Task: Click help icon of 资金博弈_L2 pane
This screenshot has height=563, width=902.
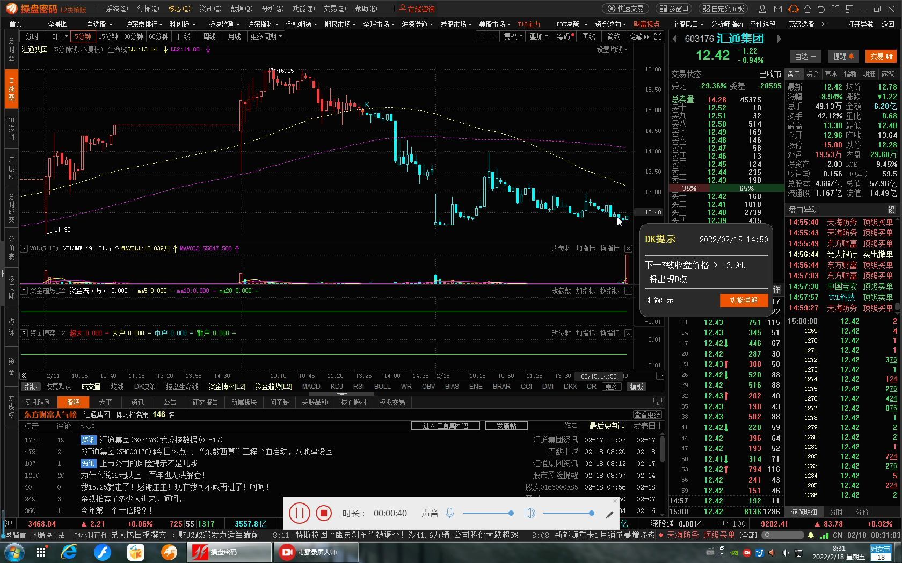Action: pyautogui.click(x=24, y=333)
